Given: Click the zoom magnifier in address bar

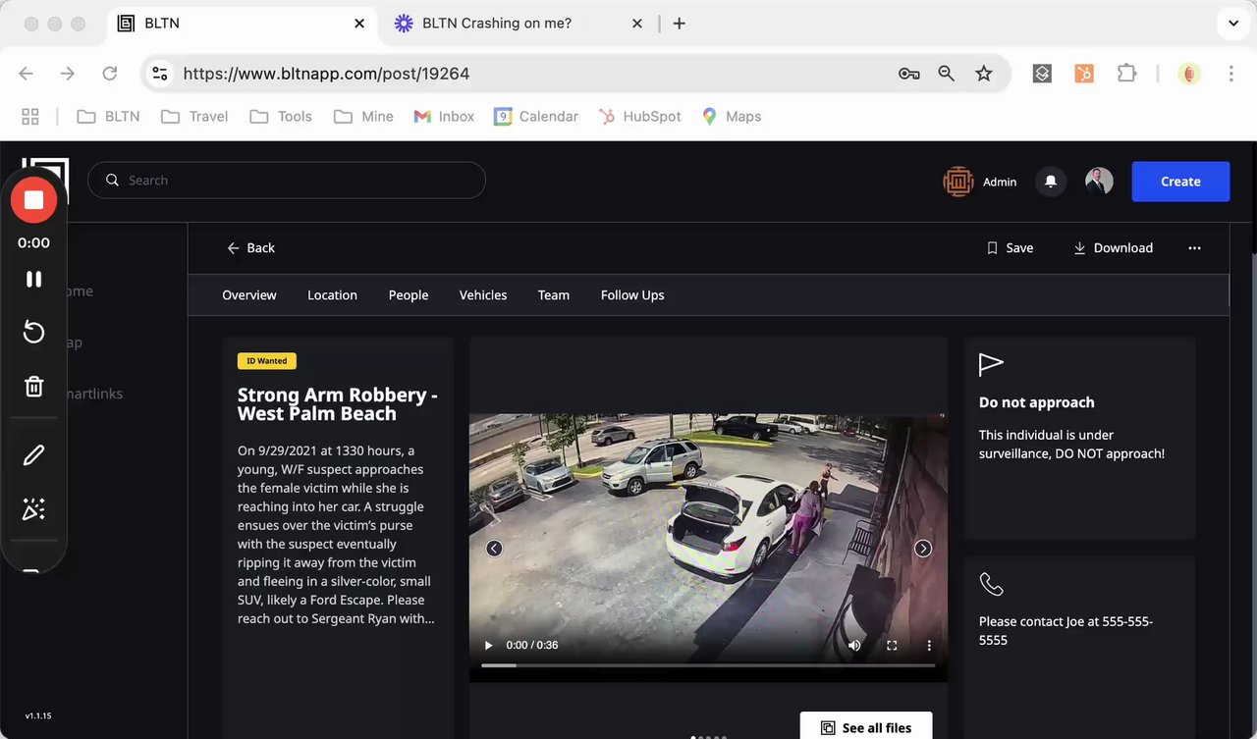Looking at the screenshot, I should click(946, 74).
